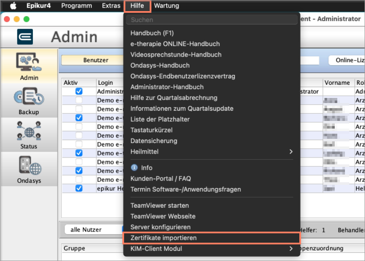Expand the Heilmittel submenu arrow
Screen dimensions: 365x261
(291, 152)
